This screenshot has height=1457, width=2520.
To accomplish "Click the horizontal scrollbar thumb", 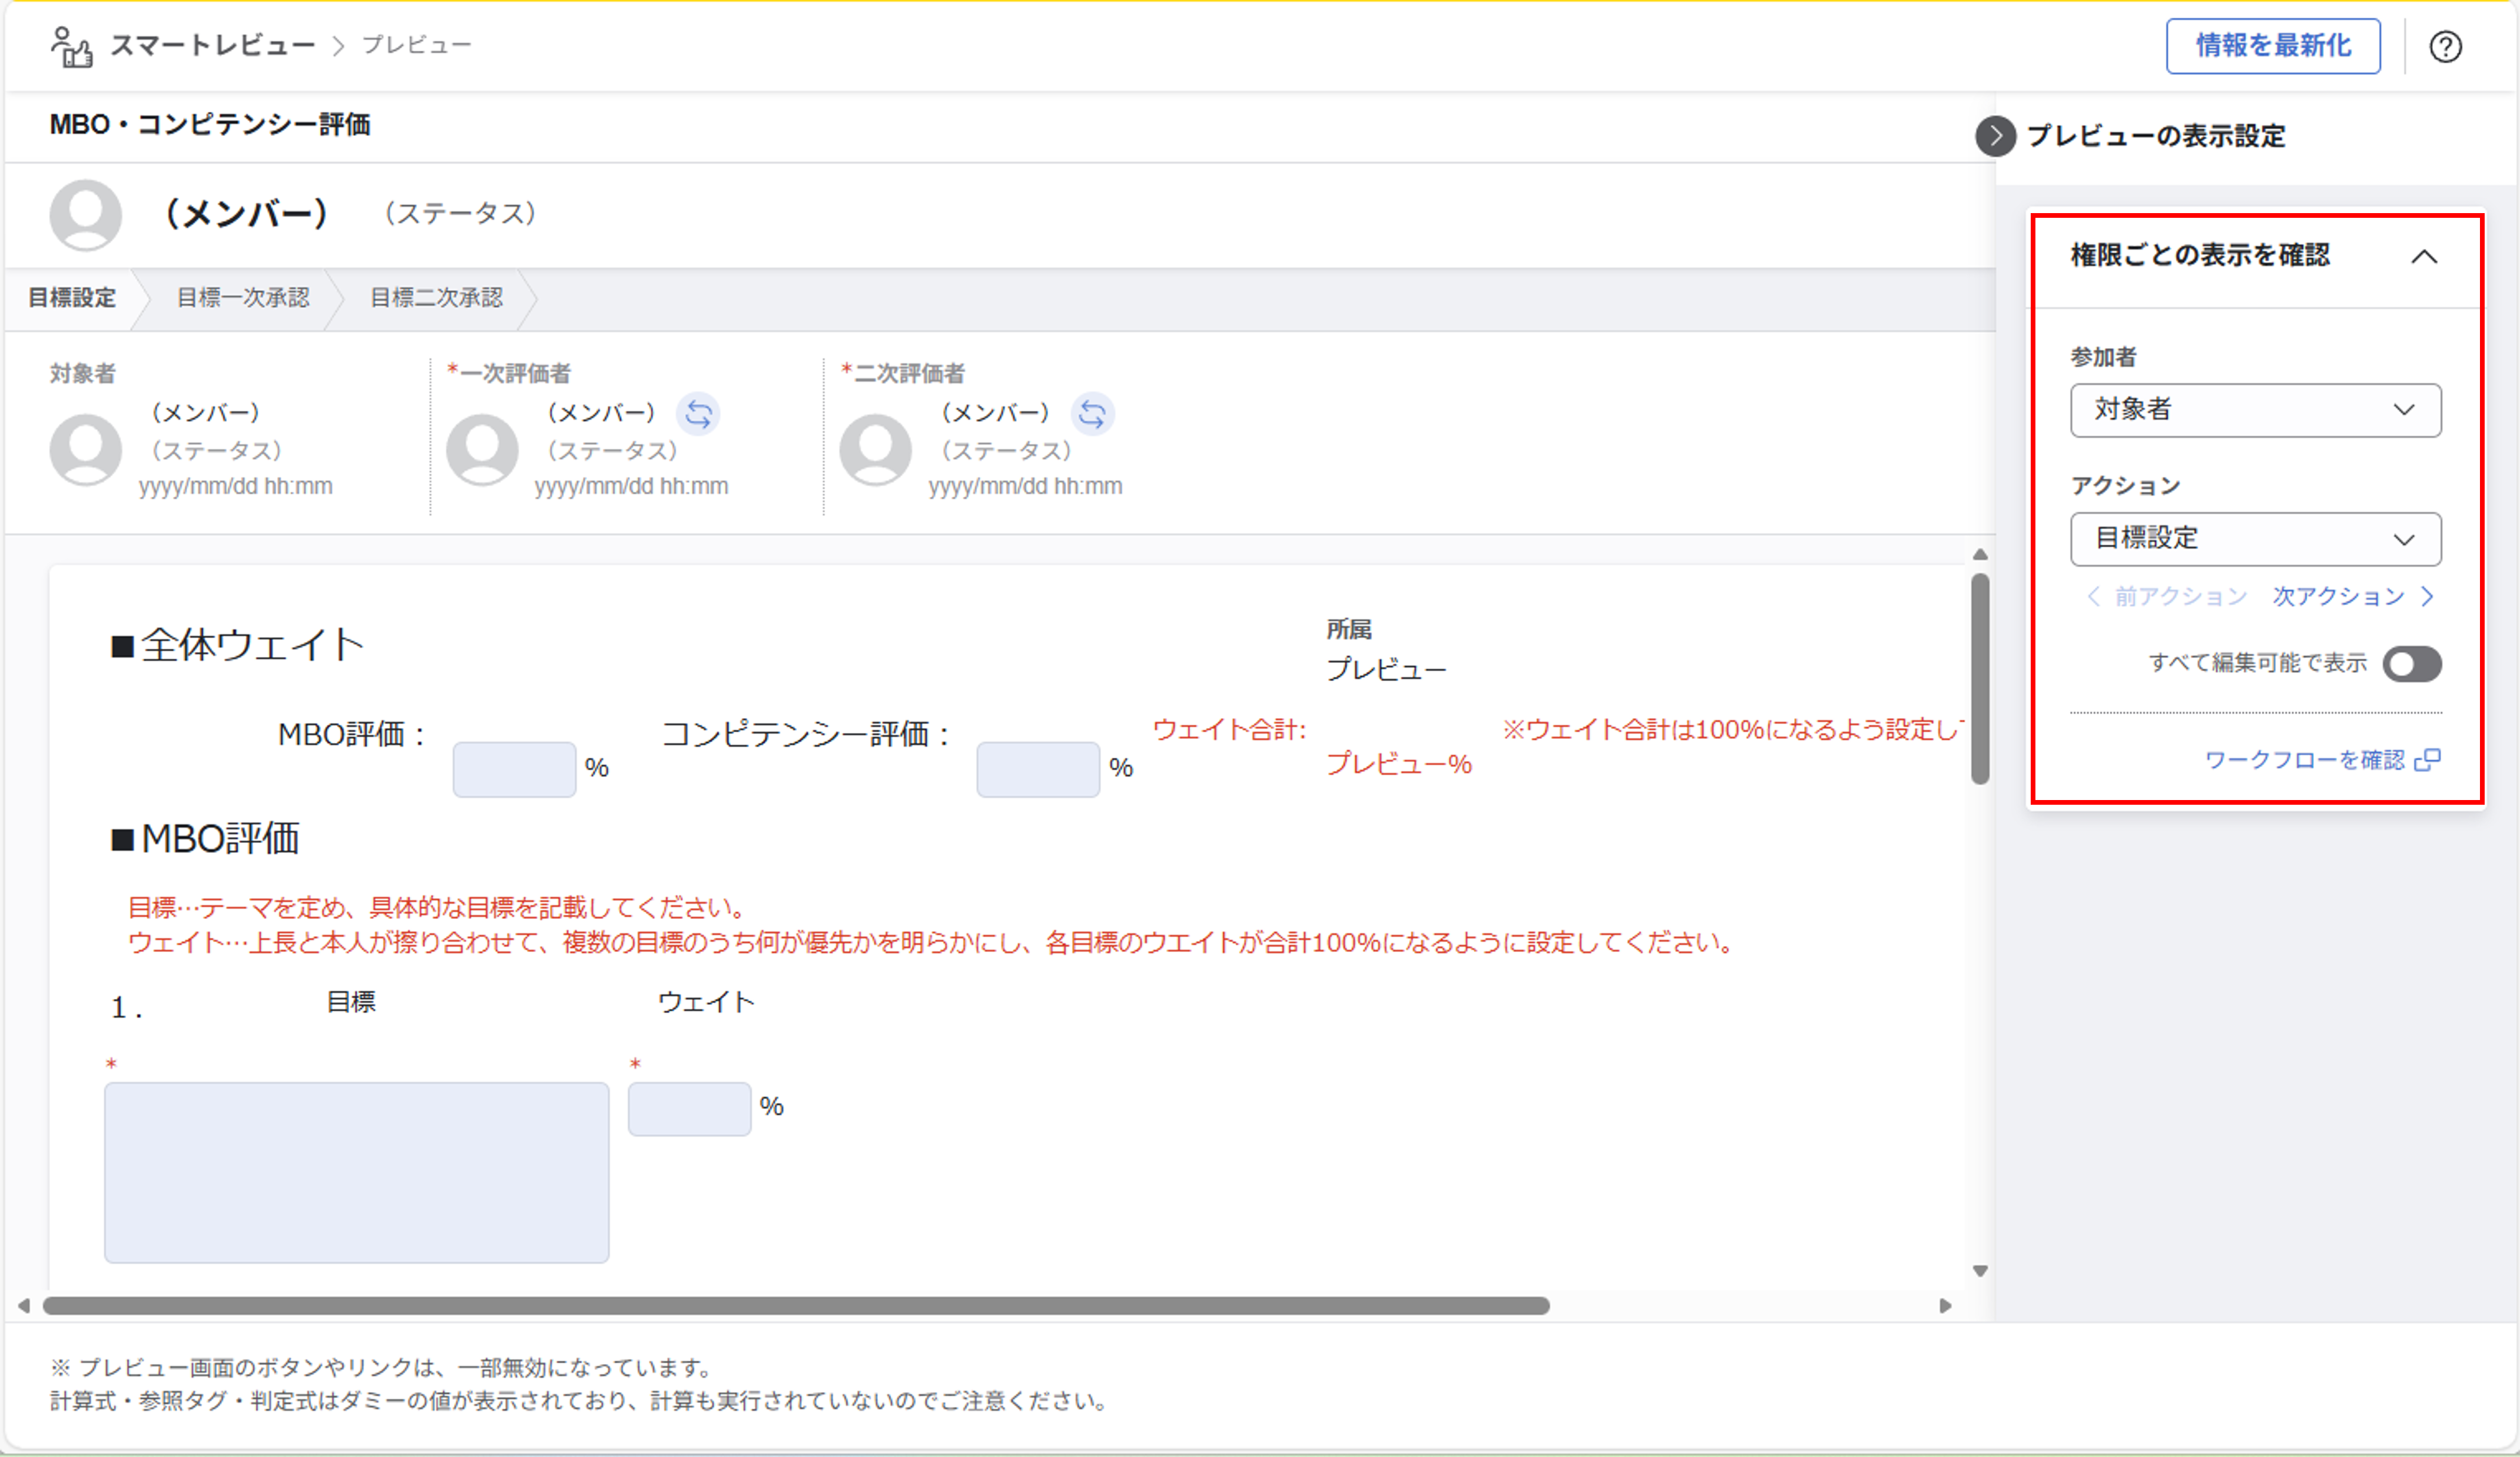I will click(796, 1305).
